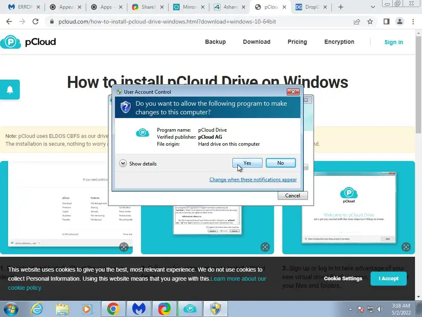Close the pCloud browser tab

(284, 7)
